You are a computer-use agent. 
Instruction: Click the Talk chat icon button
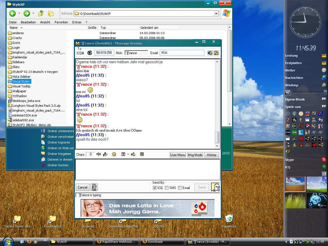point(94,187)
